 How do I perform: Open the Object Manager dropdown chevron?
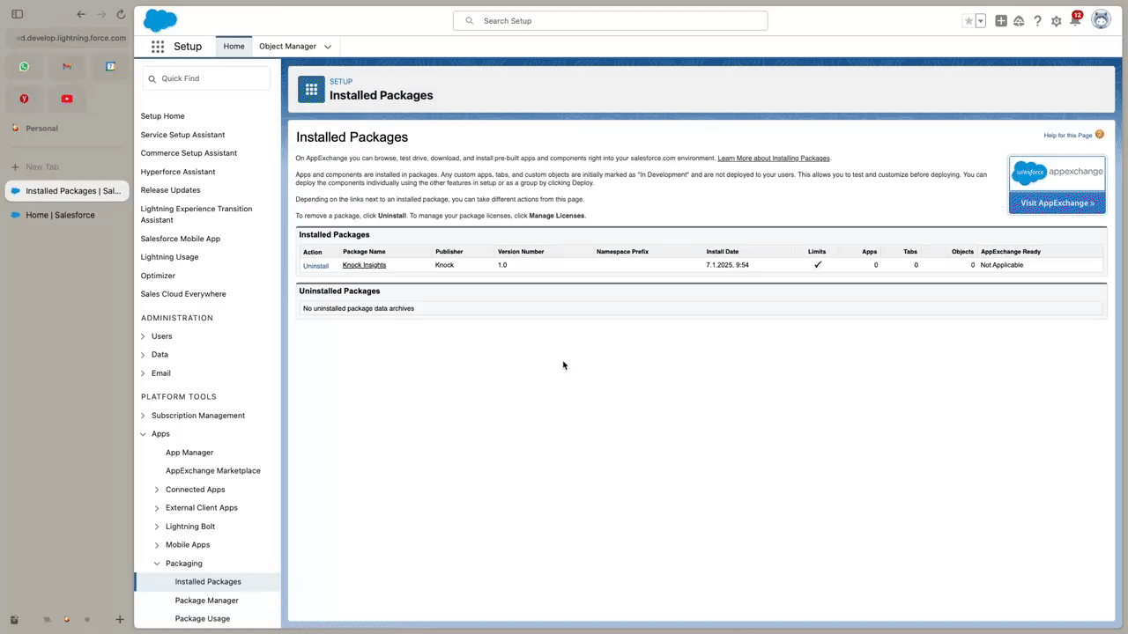(328, 47)
